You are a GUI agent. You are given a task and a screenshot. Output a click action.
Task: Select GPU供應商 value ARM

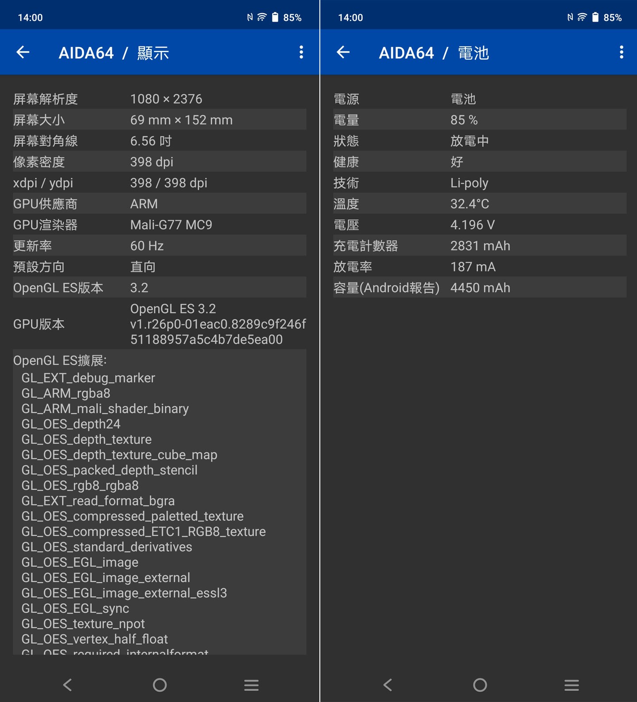(x=144, y=204)
